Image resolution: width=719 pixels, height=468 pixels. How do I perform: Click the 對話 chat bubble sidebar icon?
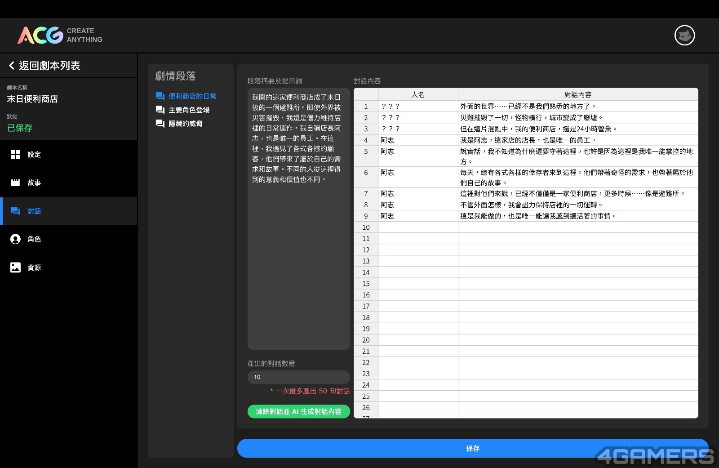click(x=15, y=211)
